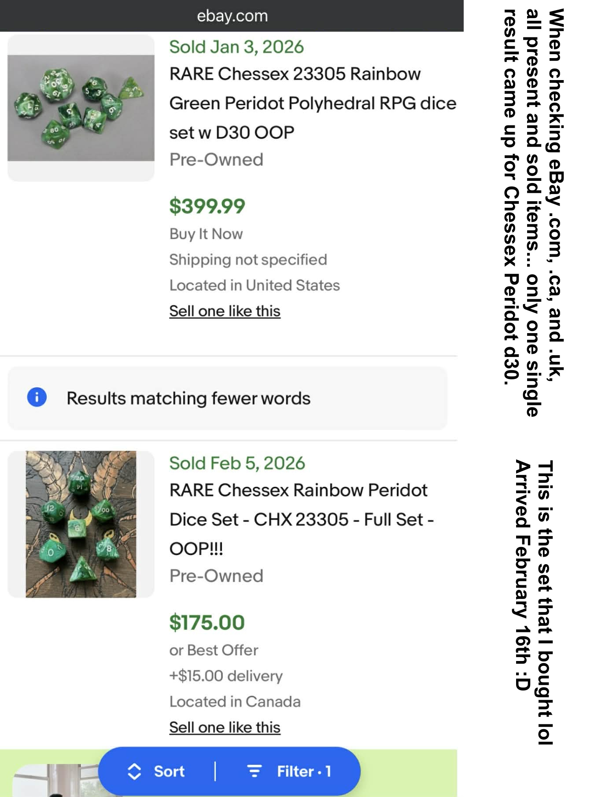Click the blue info icon
This screenshot has height=797, width=598.
[x=37, y=397]
